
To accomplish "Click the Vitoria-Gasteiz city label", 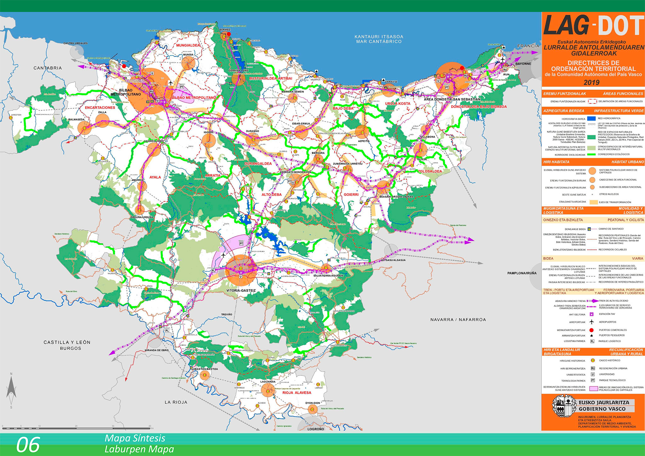I will coord(241,291).
